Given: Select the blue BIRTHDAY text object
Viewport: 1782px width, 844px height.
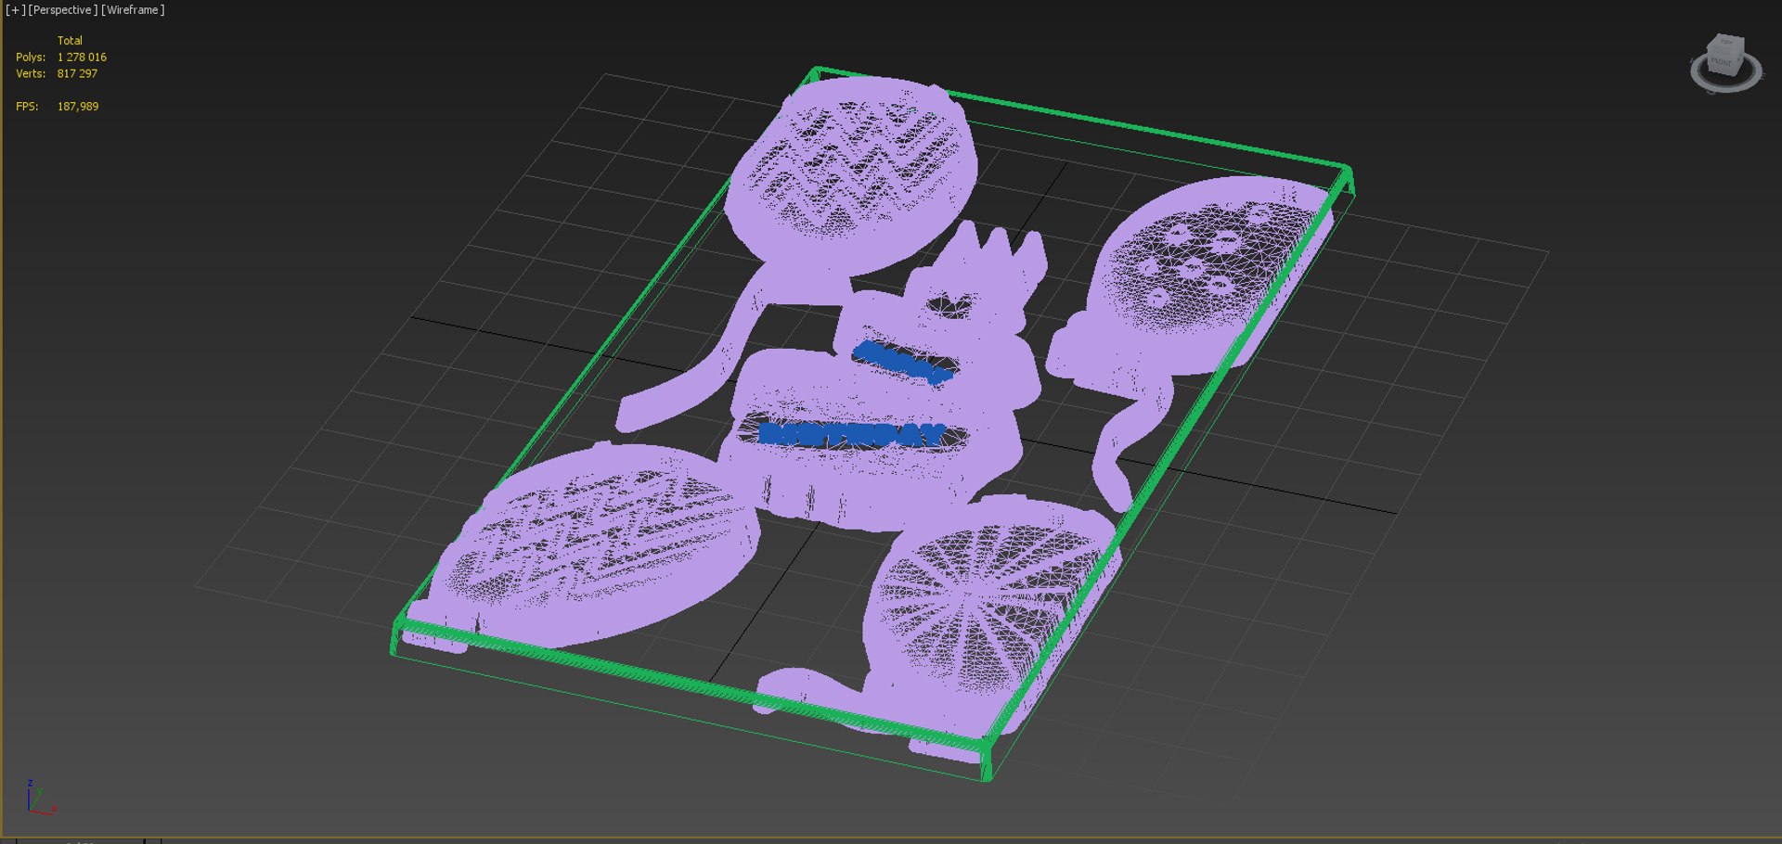Looking at the screenshot, I should (x=852, y=434).
